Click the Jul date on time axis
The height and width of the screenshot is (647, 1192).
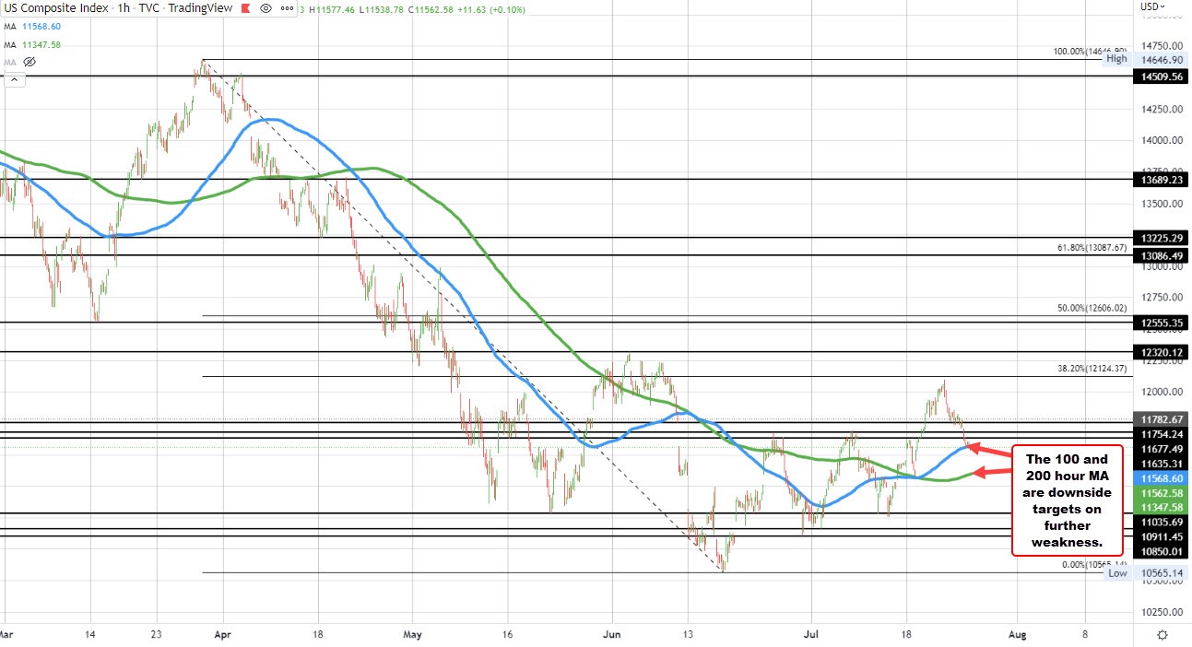pos(810,634)
